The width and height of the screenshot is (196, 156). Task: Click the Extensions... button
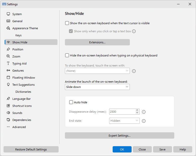pos(97,42)
